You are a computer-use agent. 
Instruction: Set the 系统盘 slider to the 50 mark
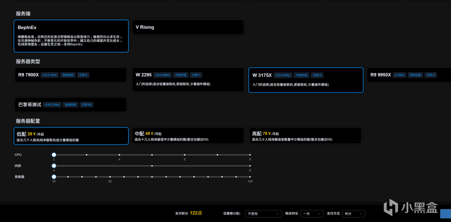(x=110, y=177)
